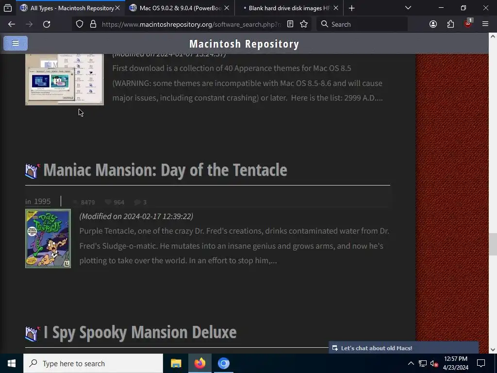Go back to previous page
This screenshot has height=373, width=497.
tap(12, 24)
